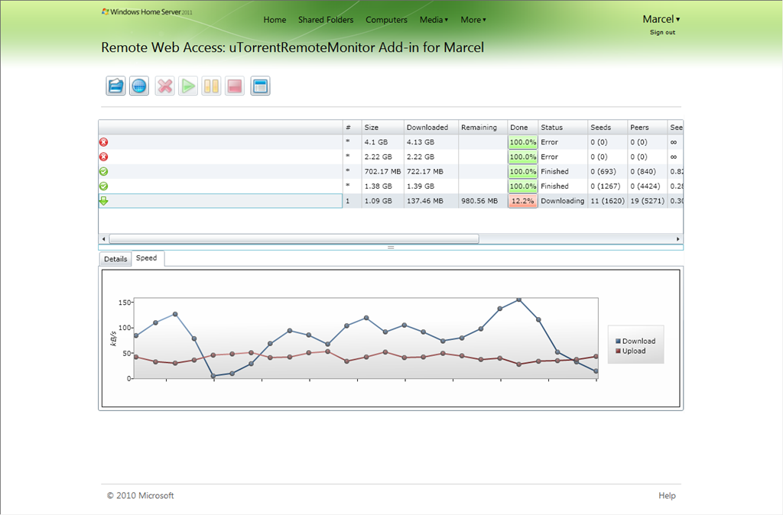Open the blue list view toolbar icon
The width and height of the screenshot is (783, 515).
[260, 86]
